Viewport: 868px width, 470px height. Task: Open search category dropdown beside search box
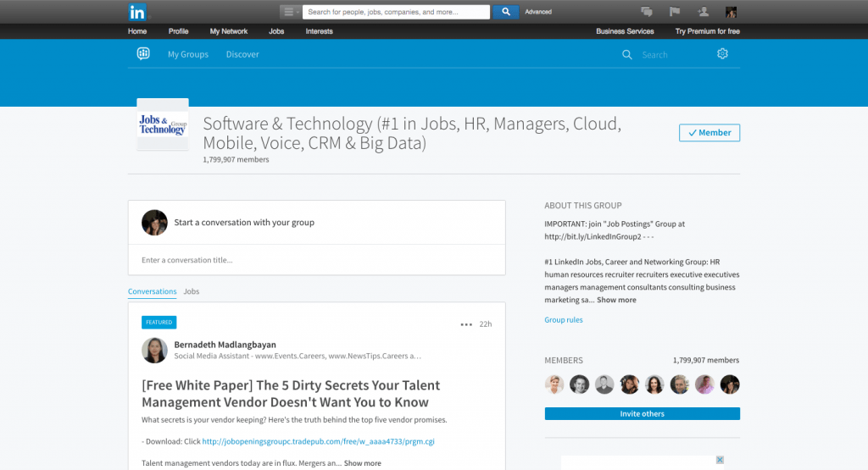(290, 12)
